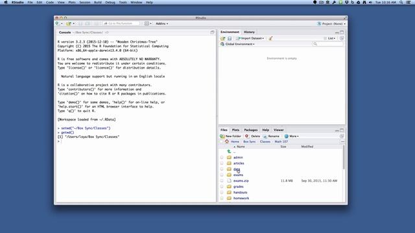Image resolution: width=415 pixels, height=233 pixels.
Task: Open Spotlight search in the menu bar
Action: point(401,2)
